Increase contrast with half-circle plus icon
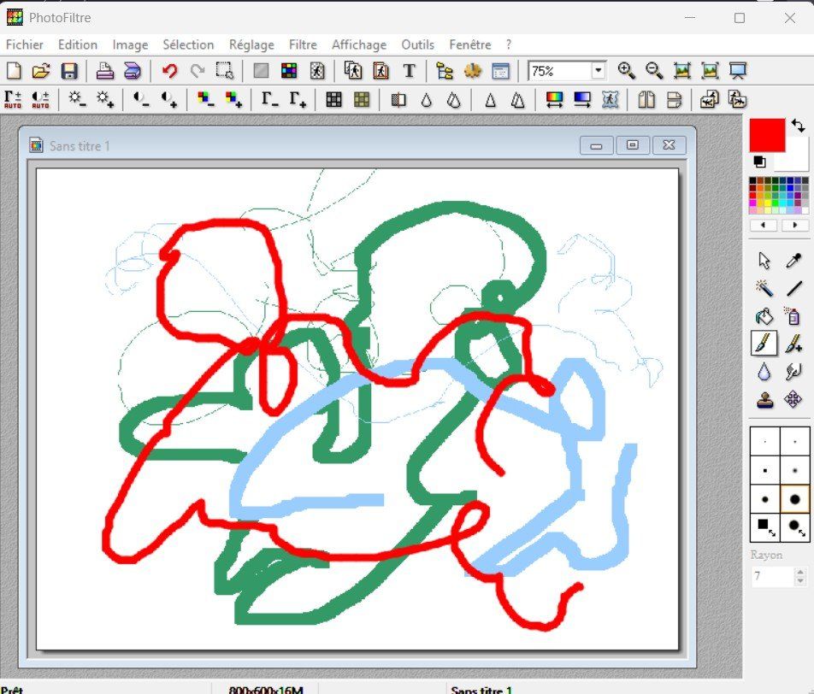Image resolution: width=814 pixels, height=694 pixels. 168,99
